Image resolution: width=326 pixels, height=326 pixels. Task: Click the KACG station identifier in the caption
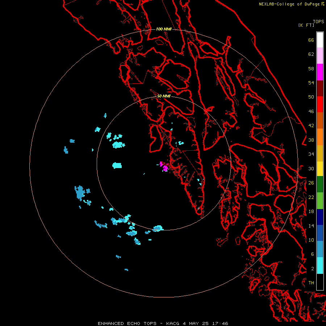[173, 323]
